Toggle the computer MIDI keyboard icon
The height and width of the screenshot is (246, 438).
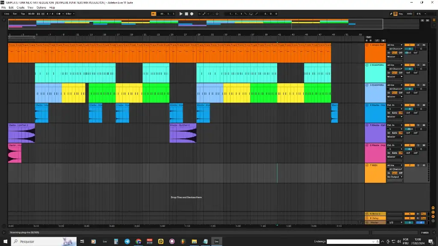396,14
